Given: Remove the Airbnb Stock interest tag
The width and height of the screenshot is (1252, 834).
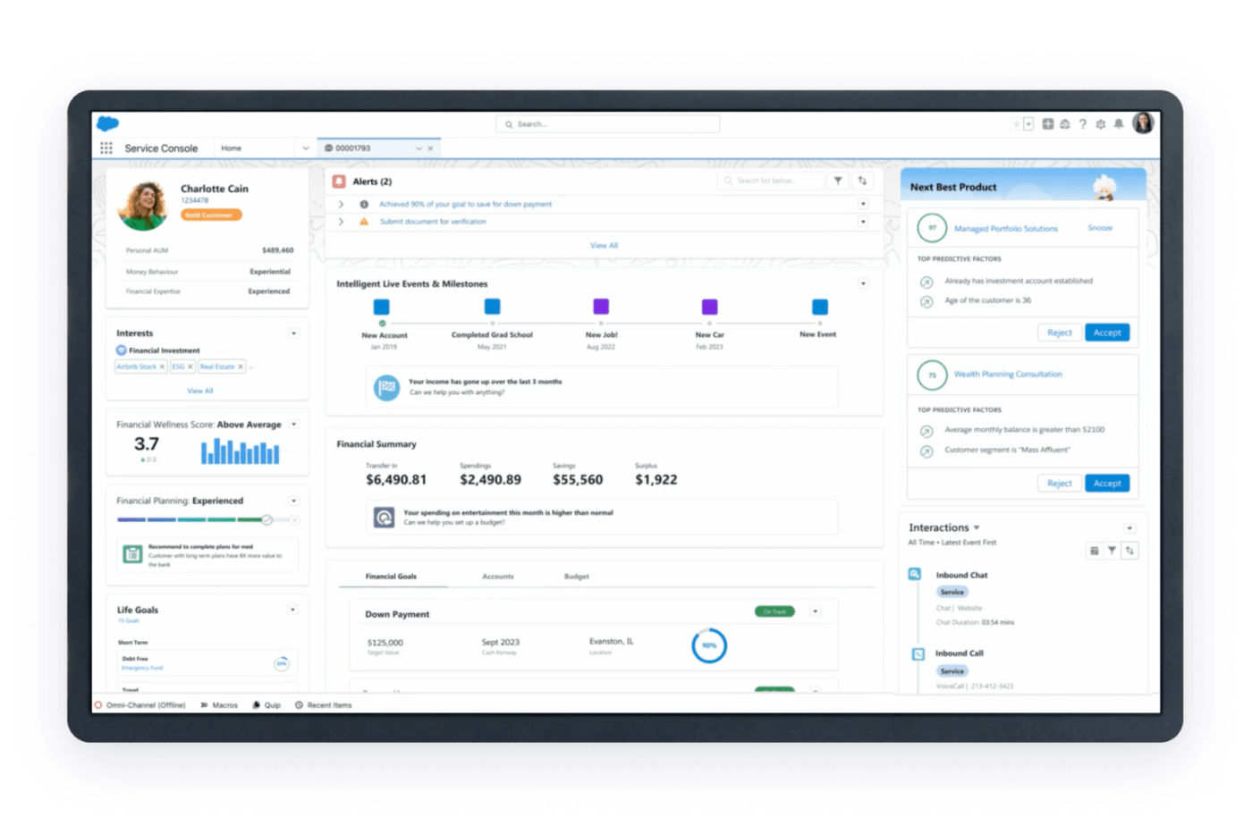Looking at the screenshot, I should click(x=162, y=366).
